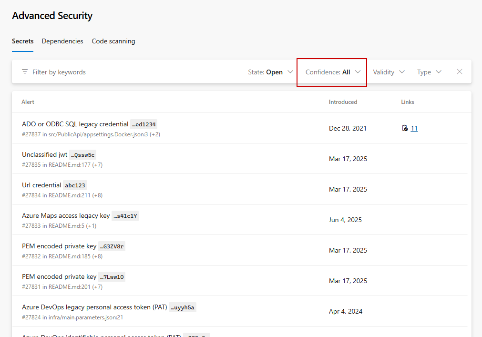Open PEM encoded private key ending G3ZV8r

pyautogui.click(x=59, y=246)
